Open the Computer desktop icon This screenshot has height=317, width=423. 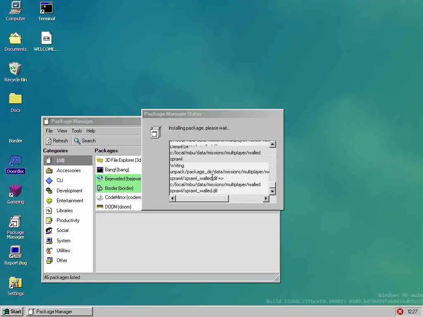click(x=15, y=11)
